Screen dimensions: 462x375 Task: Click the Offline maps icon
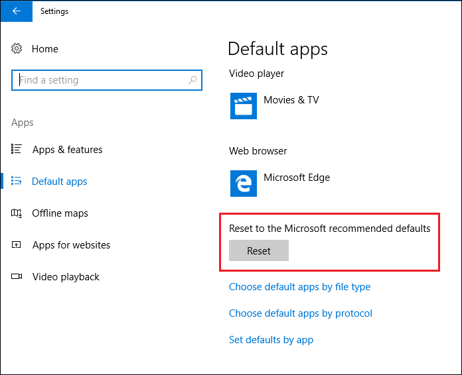[17, 213]
